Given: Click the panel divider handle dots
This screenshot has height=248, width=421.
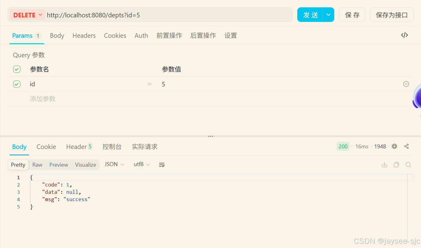Looking at the screenshot, I should pos(210,136).
